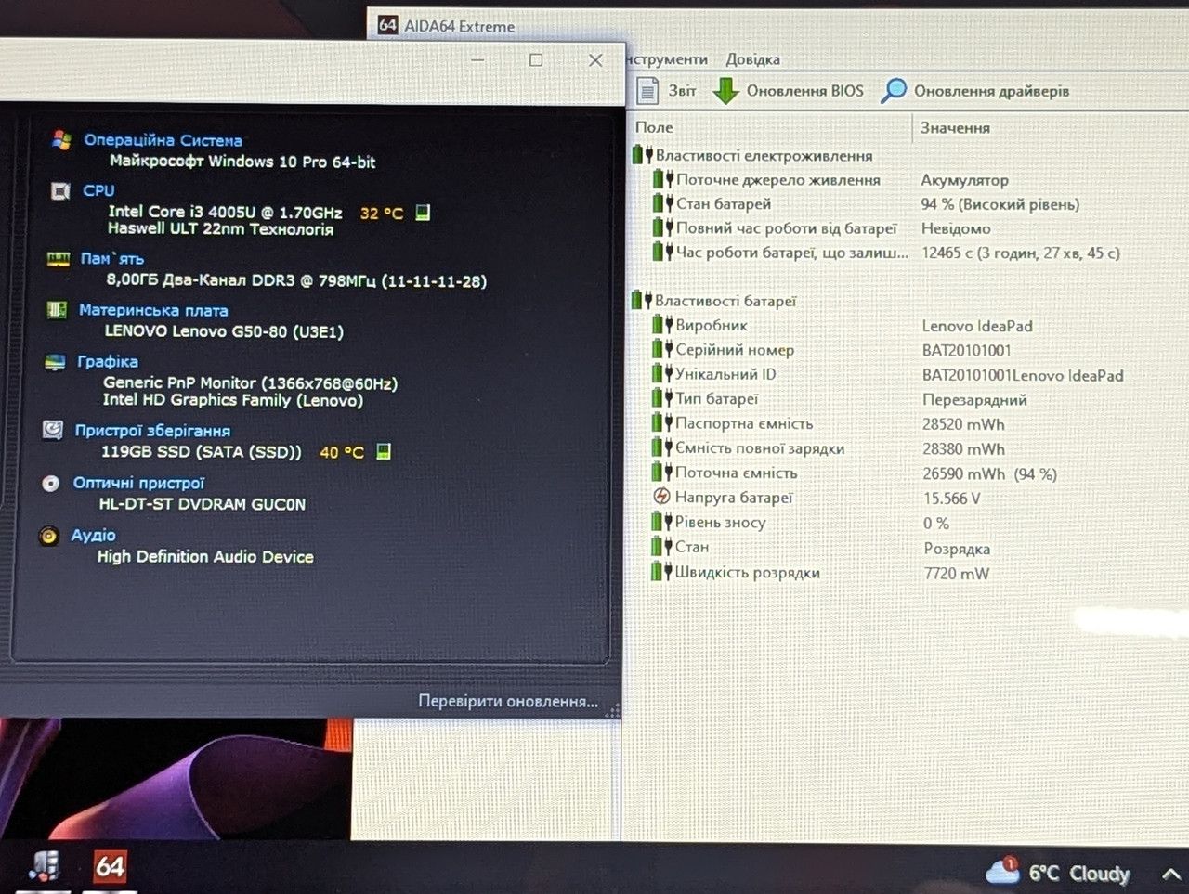
Task: Click the Пристрої зберігання drive icon
Action: tap(53, 430)
